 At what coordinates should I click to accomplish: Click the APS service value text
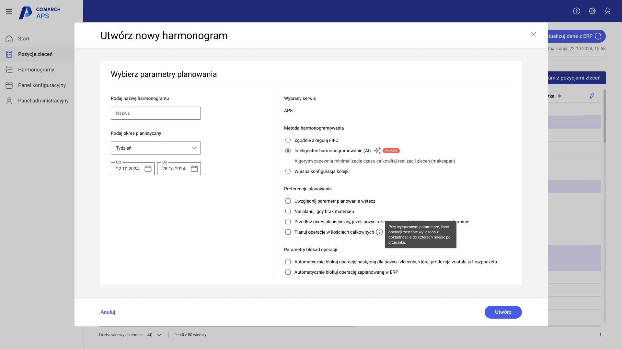[288, 111]
